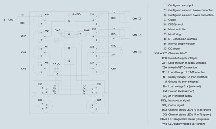The image size is (216, 129).
Task: Click block 8 in the diagram
Action: pyautogui.click(x=69, y=48)
